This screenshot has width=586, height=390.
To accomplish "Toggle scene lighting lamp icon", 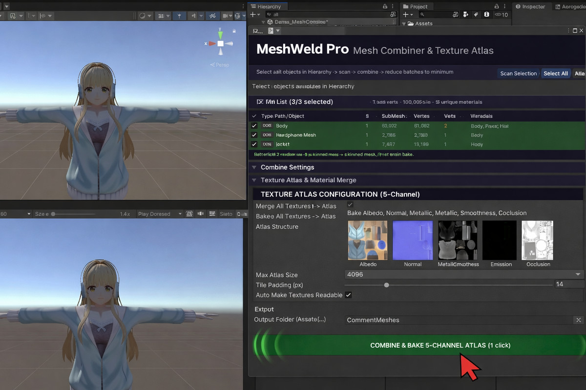I will 179,16.
